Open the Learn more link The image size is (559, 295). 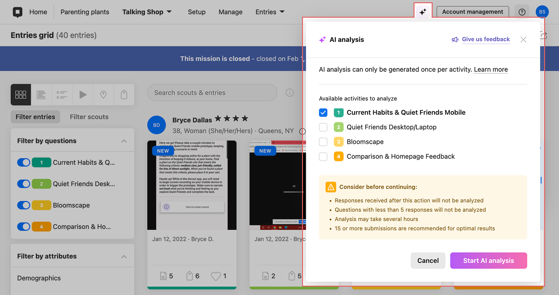pyautogui.click(x=491, y=70)
